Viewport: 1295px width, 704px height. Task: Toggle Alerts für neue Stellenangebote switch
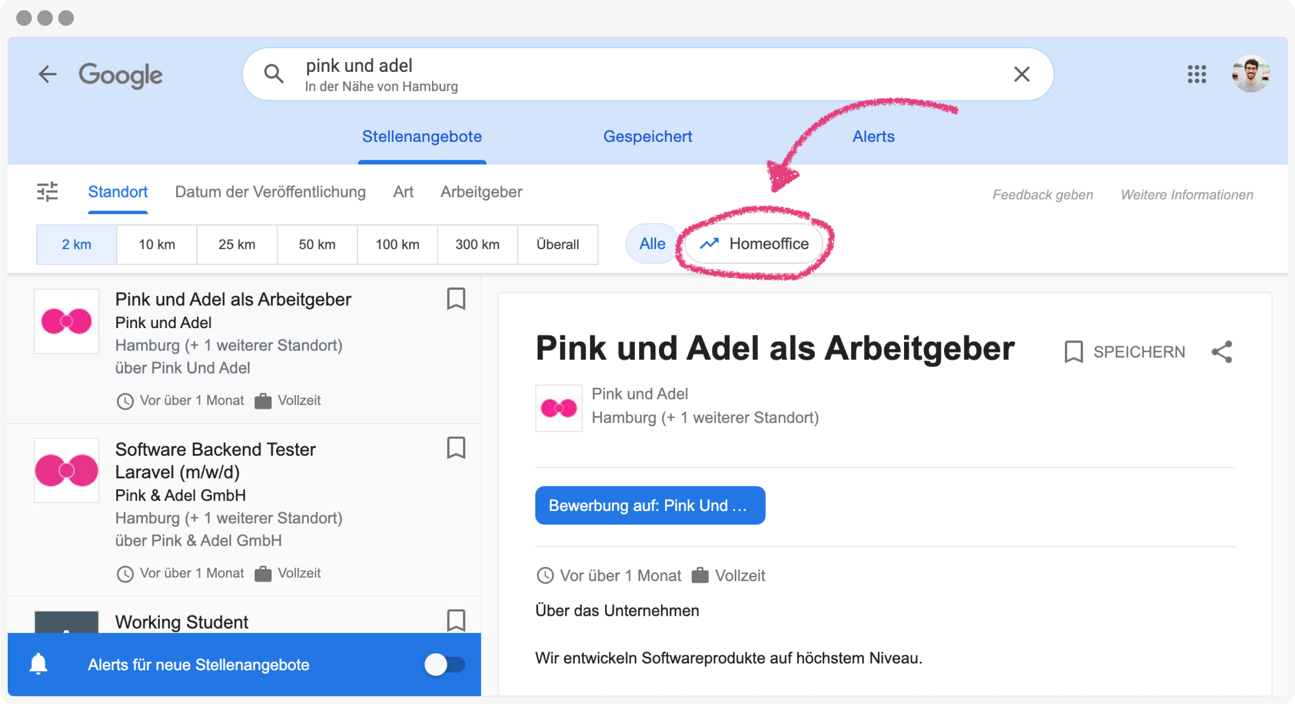point(445,664)
